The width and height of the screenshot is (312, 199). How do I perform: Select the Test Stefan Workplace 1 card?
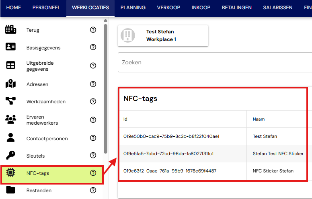pos(163,36)
